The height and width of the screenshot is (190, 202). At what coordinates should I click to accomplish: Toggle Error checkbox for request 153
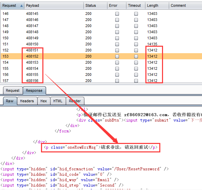coord(117,56)
